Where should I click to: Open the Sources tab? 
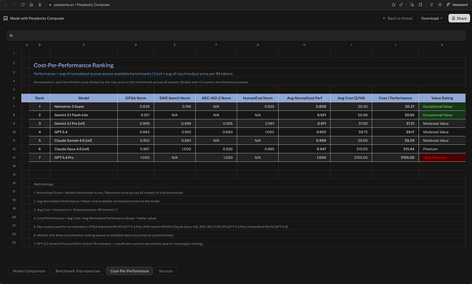(166, 271)
